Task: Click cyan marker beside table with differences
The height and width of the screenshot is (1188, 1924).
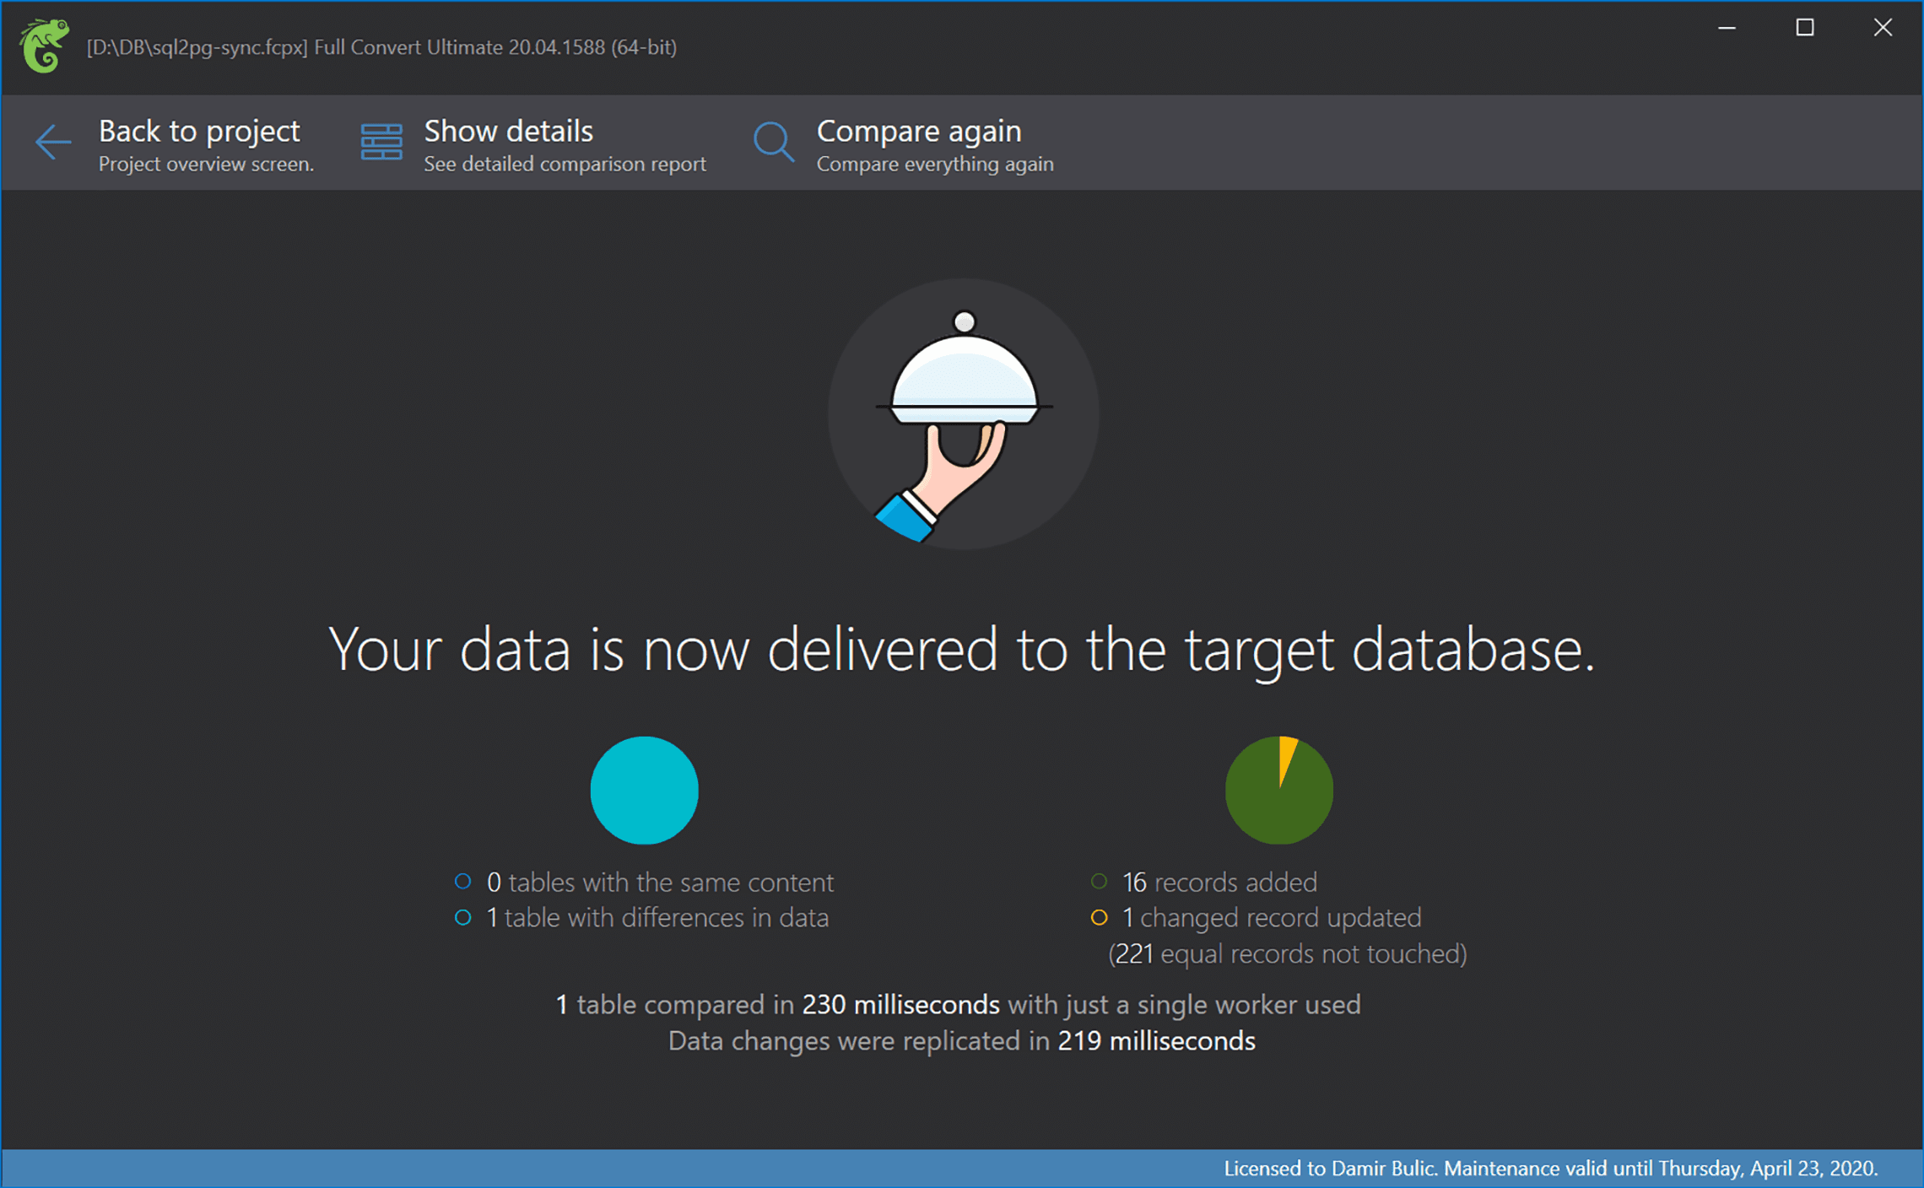Action: (462, 917)
